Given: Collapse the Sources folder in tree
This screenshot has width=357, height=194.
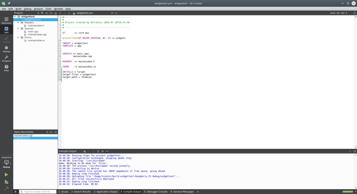Looking at the screenshot, I should (x=18, y=29).
